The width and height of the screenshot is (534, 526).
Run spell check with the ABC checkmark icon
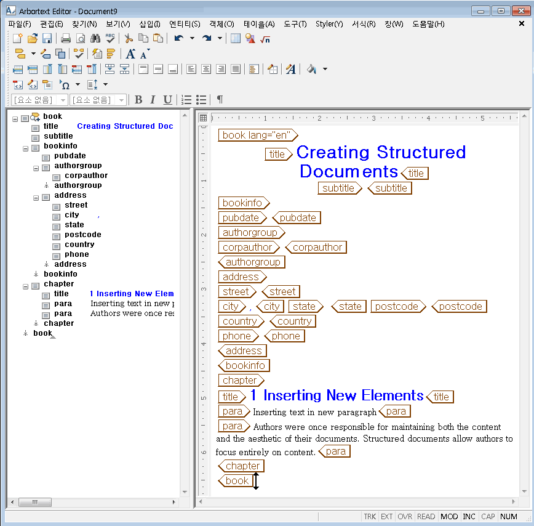[x=110, y=38]
